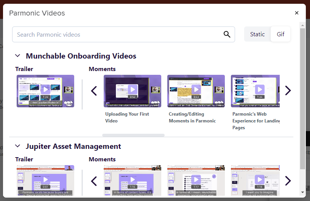Image resolution: width=310 pixels, height=201 pixels.
Task: Click the dialog vertical scrollbar thumb
Action: tap(302, 99)
